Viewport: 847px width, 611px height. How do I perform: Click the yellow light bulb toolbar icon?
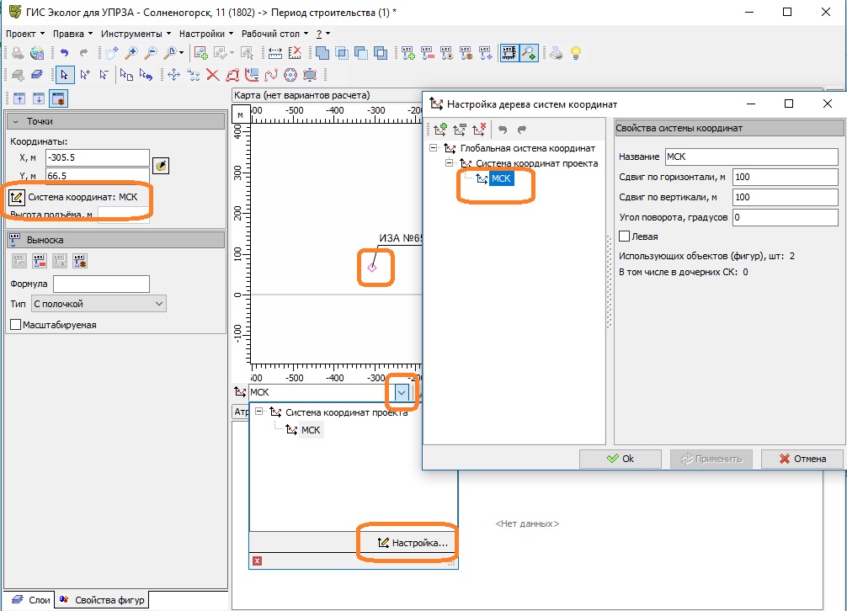click(576, 53)
